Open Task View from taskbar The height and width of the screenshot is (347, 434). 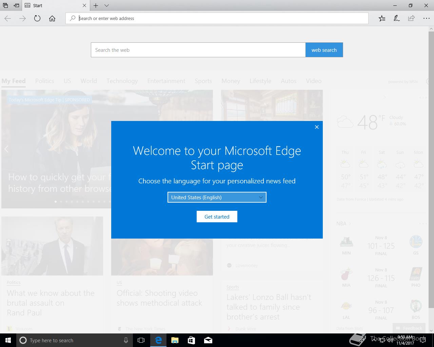tap(141, 340)
